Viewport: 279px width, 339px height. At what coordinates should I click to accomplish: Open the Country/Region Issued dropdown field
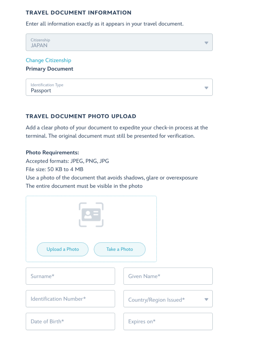168,299
